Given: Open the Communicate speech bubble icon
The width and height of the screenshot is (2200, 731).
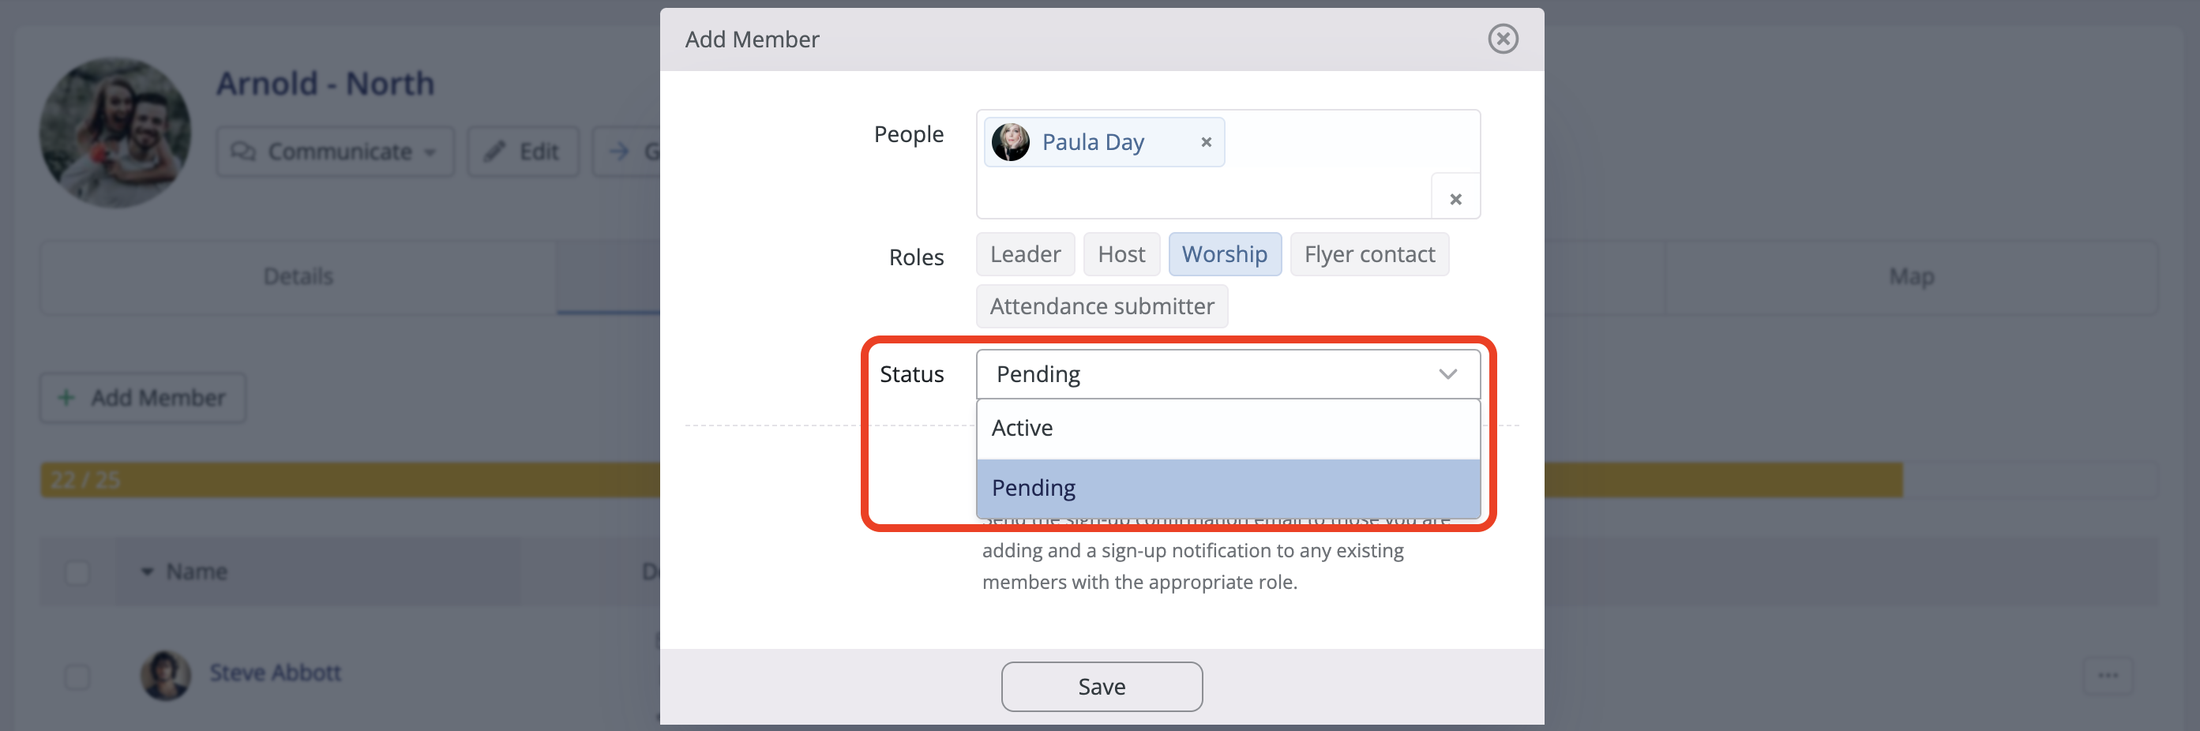Looking at the screenshot, I should [x=243, y=151].
